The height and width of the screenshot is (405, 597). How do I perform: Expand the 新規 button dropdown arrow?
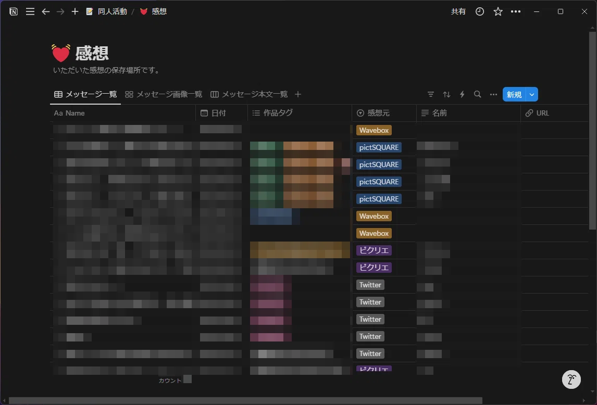tap(532, 94)
